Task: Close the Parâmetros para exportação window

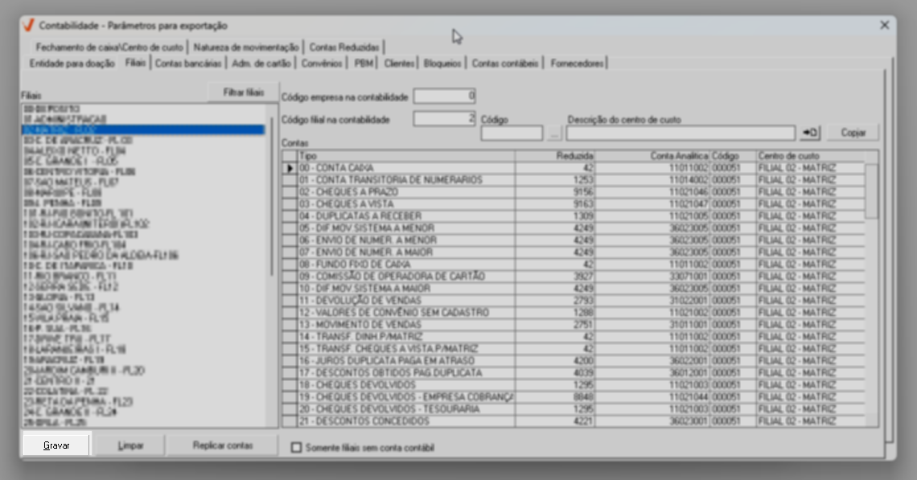Action: click(x=884, y=25)
